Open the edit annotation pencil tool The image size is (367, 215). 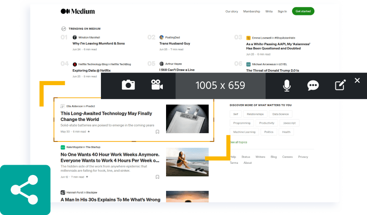[340, 85]
